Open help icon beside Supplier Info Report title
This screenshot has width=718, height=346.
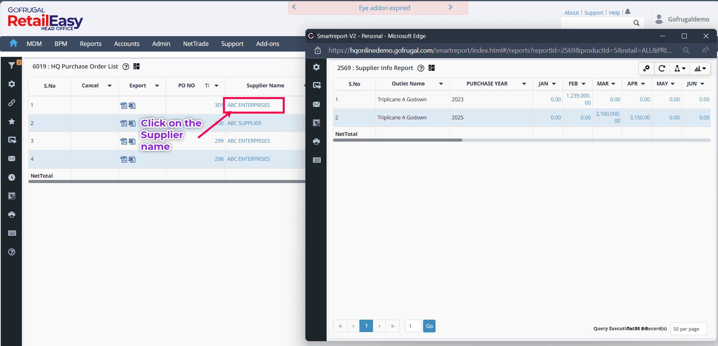(421, 68)
